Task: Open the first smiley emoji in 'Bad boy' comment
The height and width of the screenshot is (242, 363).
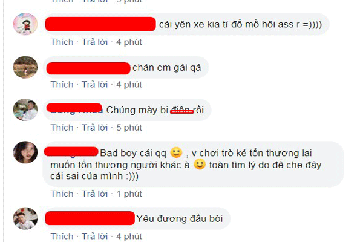Action: coord(176,152)
